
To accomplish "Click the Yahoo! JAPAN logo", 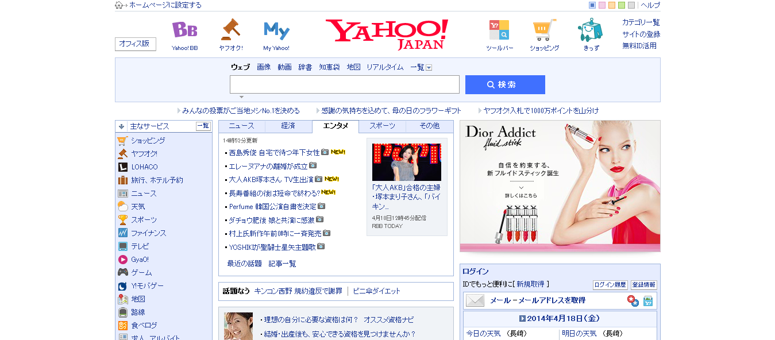I will point(387,34).
